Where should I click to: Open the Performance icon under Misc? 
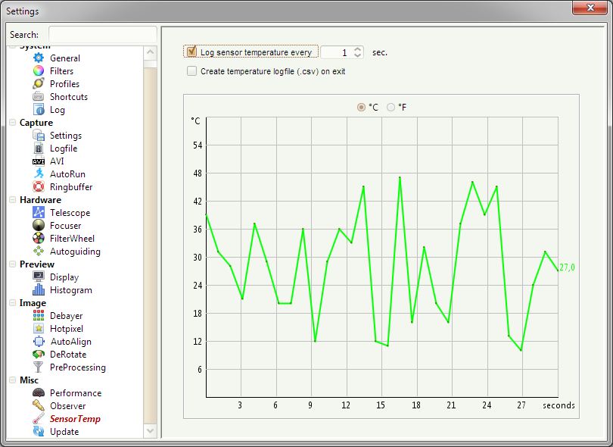[39, 393]
